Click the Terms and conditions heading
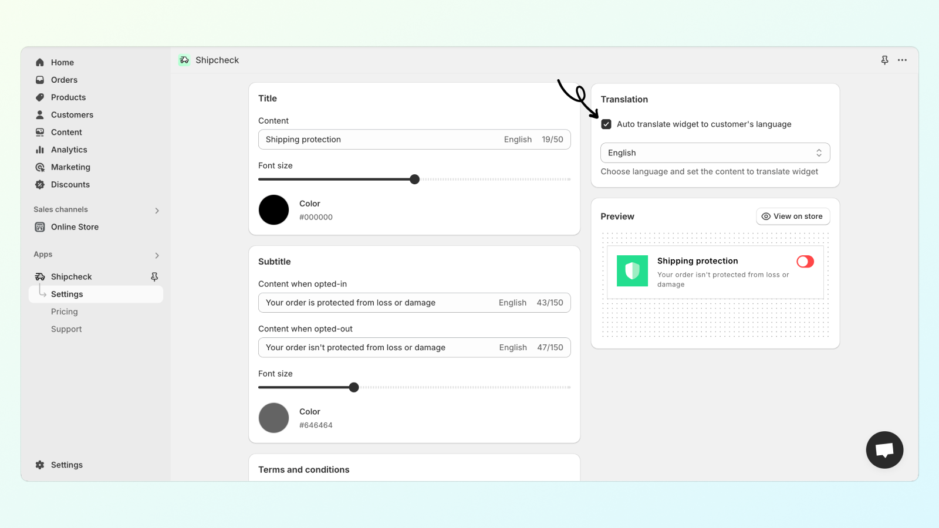Screen dimensions: 939x528 pos(304,470)
